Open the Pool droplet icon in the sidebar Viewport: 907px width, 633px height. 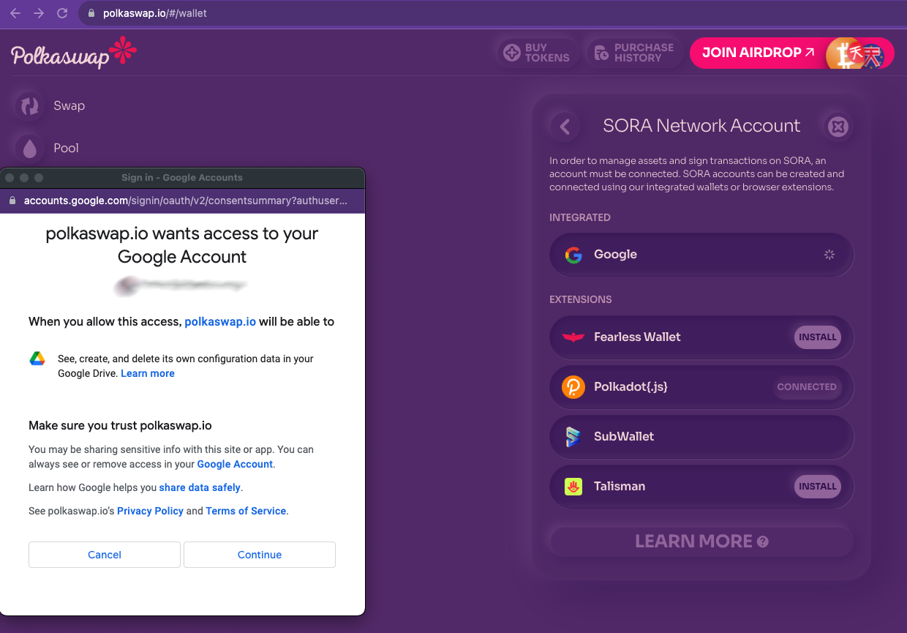(x=30, y=149)
